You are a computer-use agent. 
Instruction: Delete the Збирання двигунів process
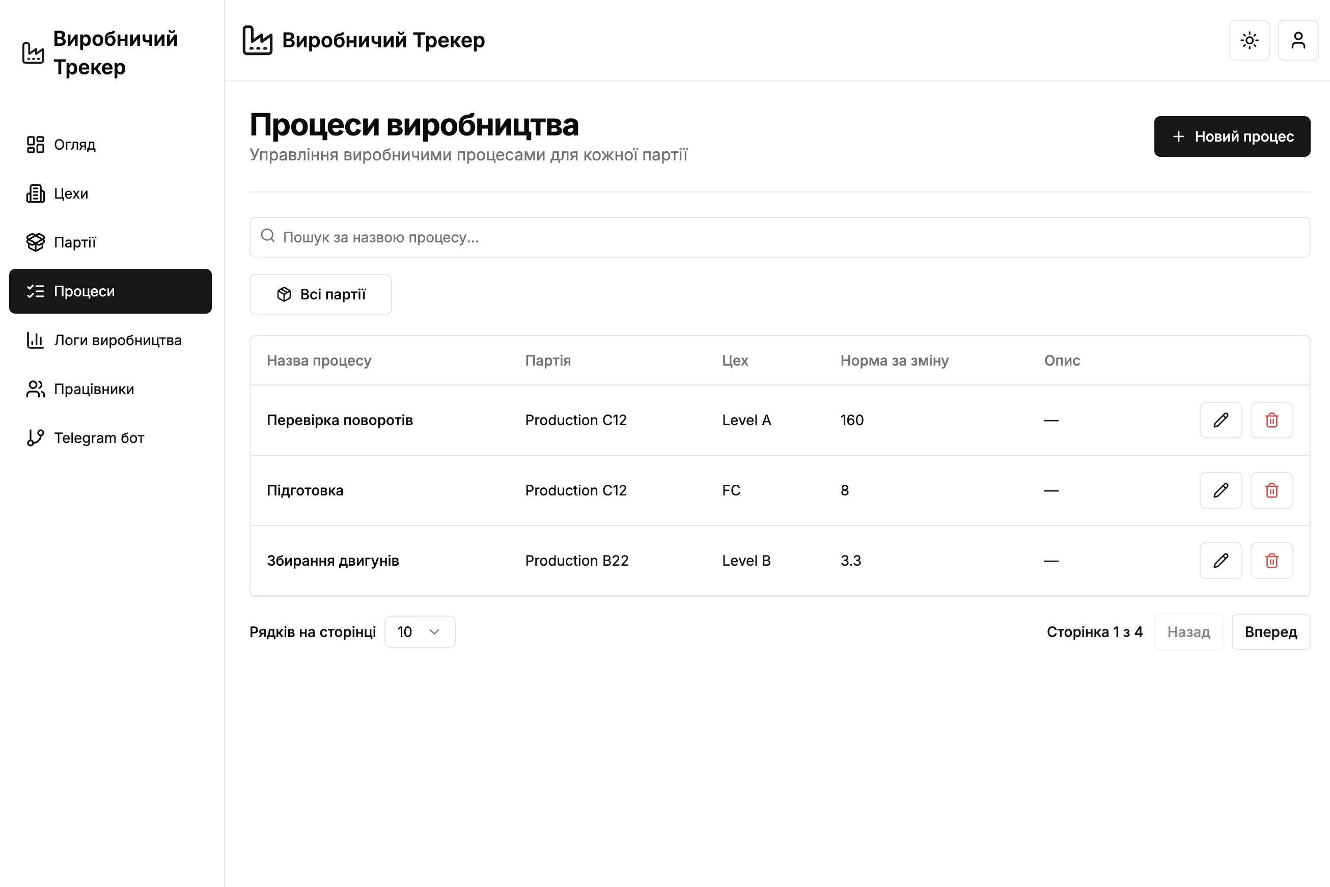pyautogui.click(x=1271, y=561)
